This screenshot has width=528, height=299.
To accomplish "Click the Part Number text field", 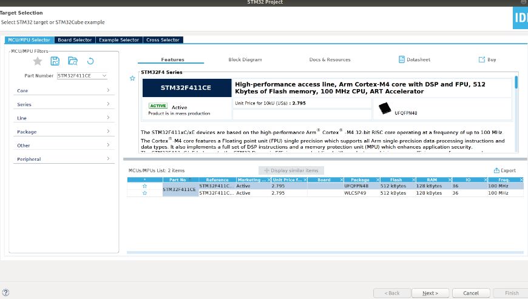I will 79,76.
